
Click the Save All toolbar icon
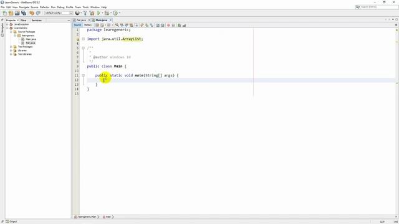pyautogui.click(x=24, y=13)
